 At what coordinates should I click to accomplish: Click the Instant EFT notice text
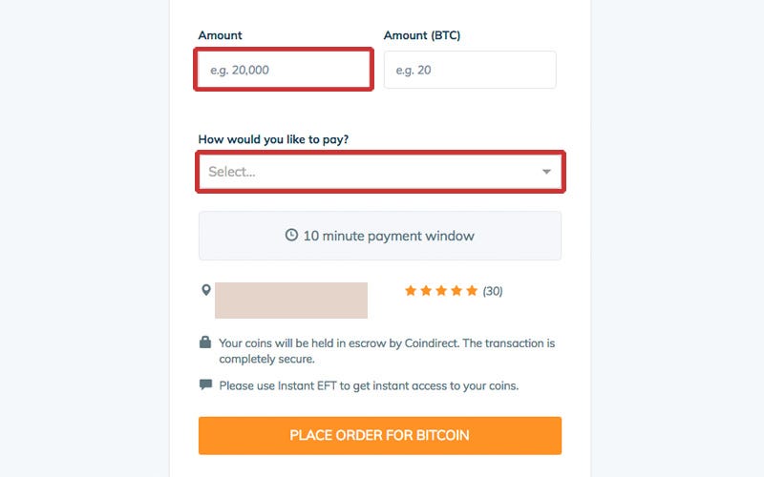369,386
